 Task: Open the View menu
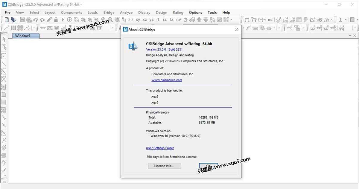20,13
